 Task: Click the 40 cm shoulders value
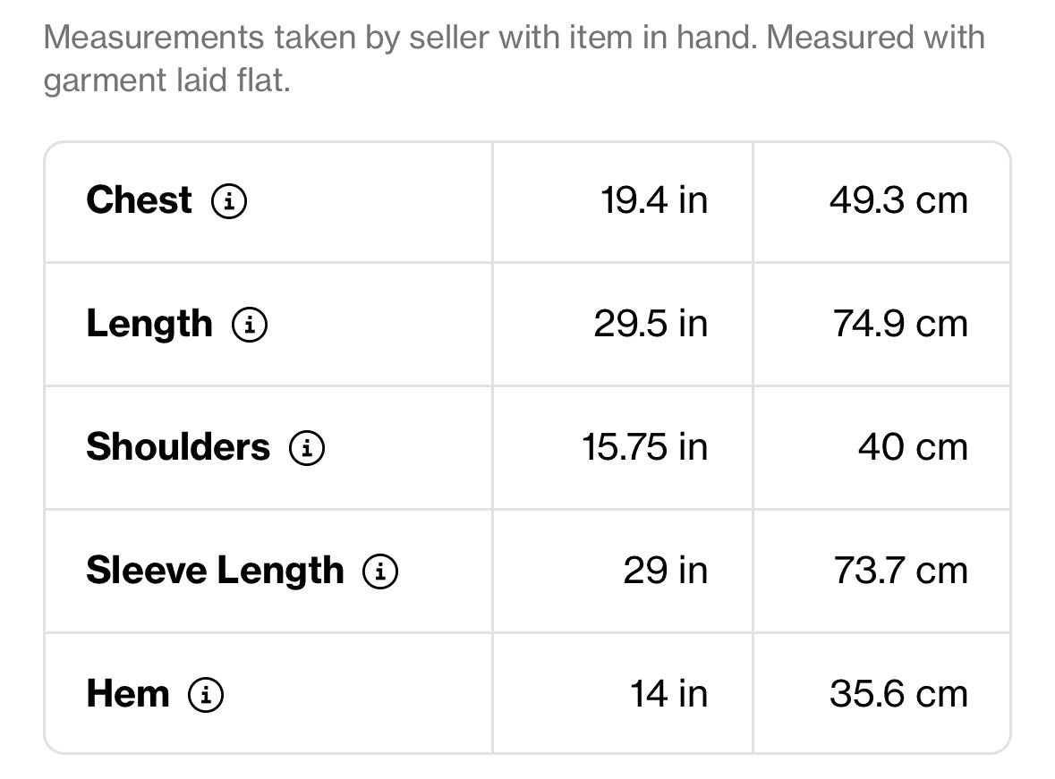tap(913, 447)
